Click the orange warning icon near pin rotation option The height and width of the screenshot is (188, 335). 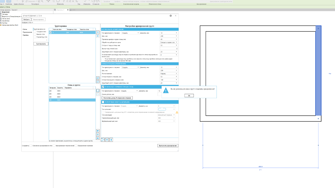(x=177, y=112)
